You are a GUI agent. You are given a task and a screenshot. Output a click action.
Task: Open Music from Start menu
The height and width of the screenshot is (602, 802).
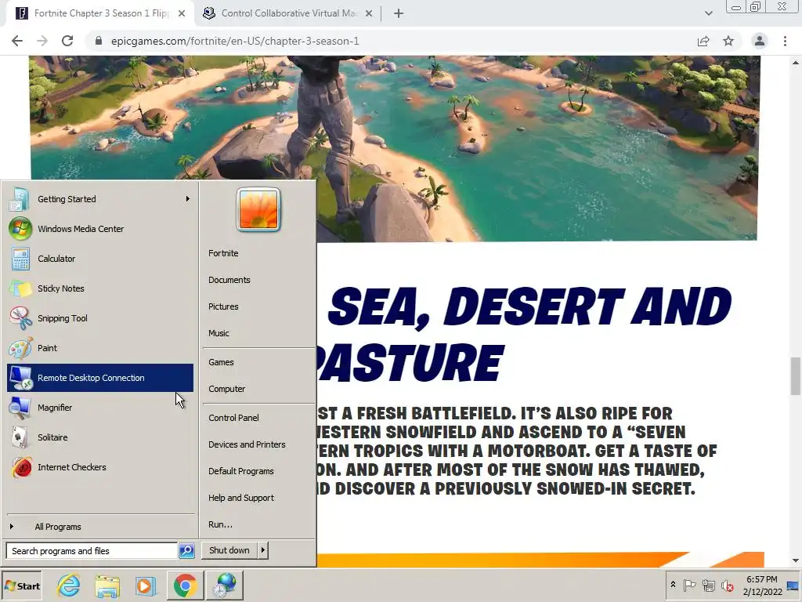coord(219,333)
